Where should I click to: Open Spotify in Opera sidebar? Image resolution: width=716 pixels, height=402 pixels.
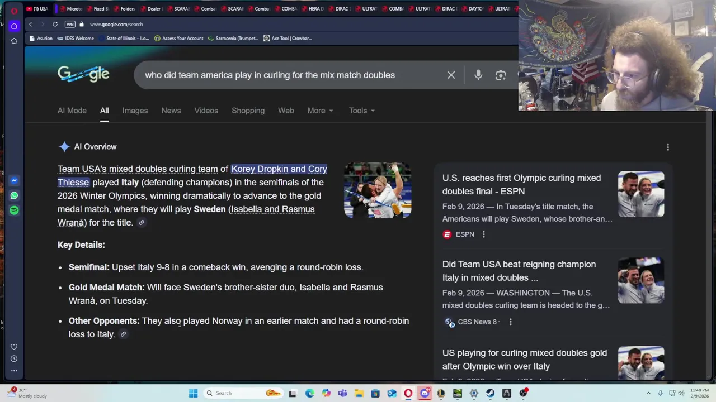point(14,210)
